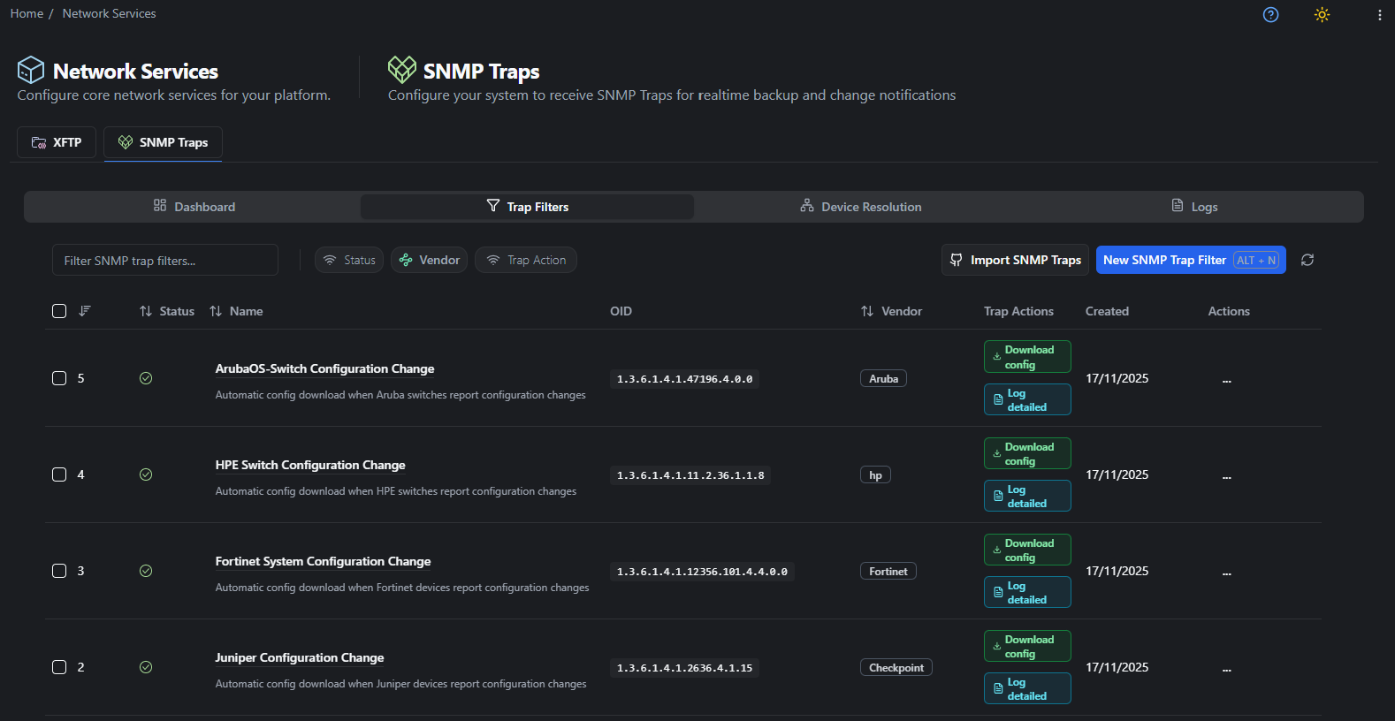Viewport: 1395px width, 721px height.
Task: Open the Trap Action filter dropdown
Action: 526,260
